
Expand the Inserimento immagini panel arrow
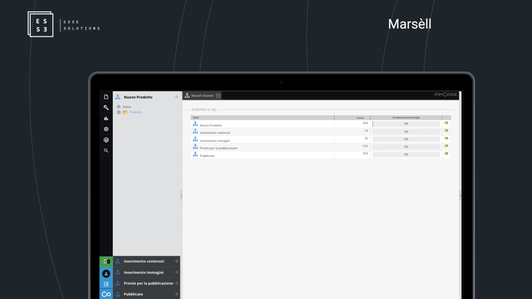point(177,272)
